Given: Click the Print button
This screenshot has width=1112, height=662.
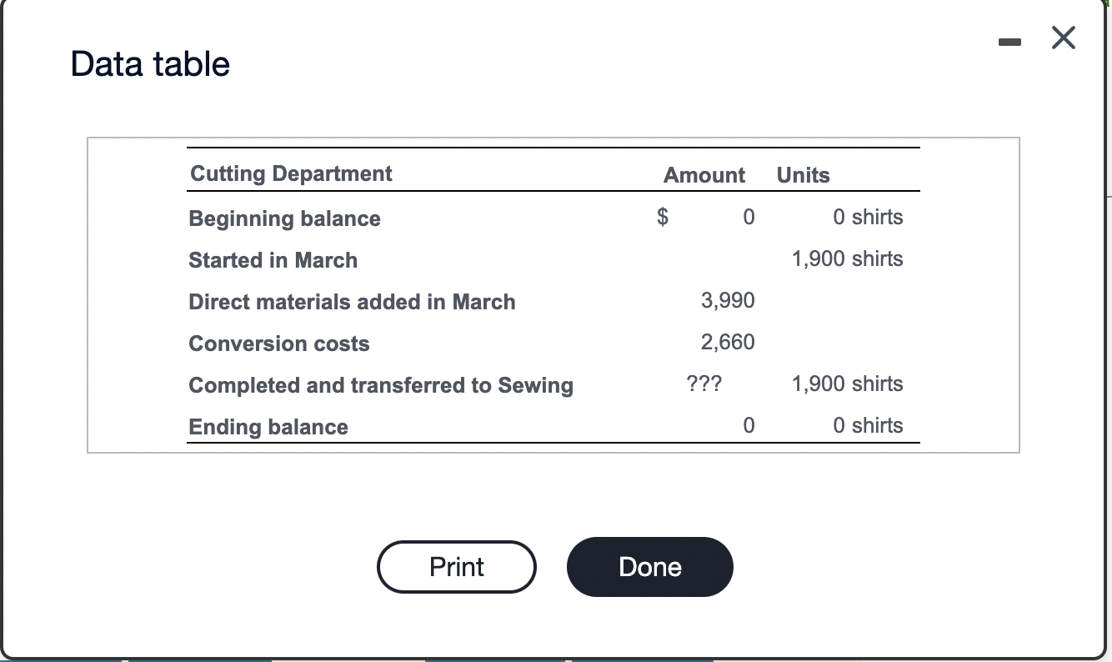Looking at the screenshot, I should [x=456, y=567].
